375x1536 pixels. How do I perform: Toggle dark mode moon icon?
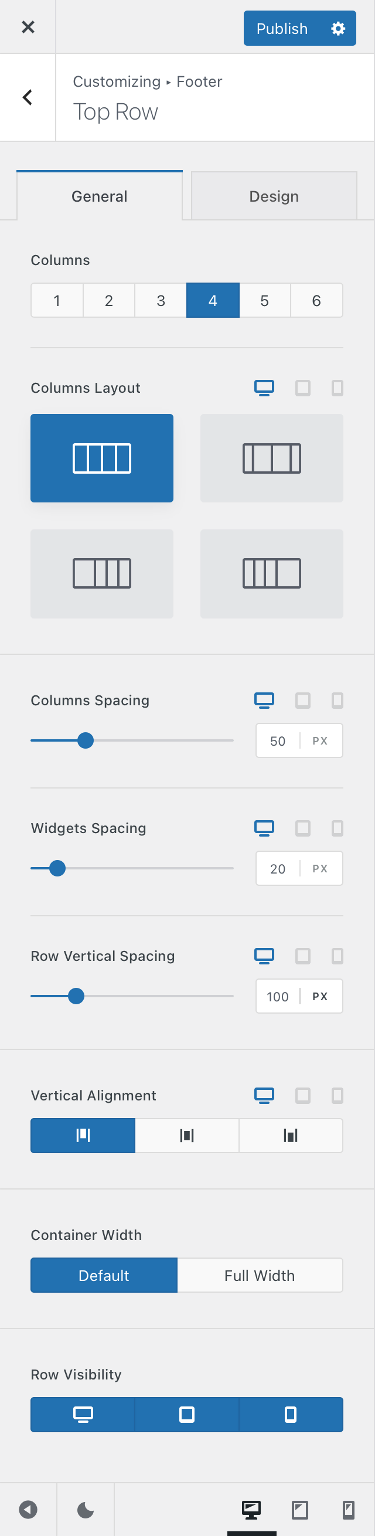click(86, 1510)
